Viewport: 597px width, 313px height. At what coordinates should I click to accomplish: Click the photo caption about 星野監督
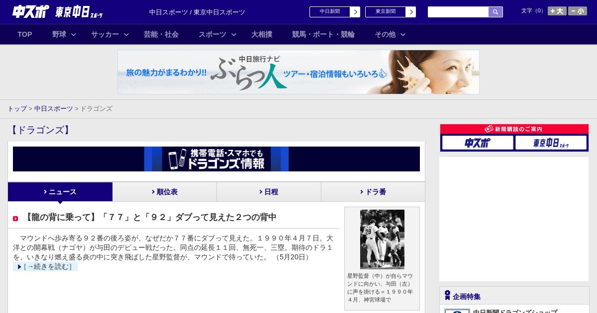[x=381, y=288]
